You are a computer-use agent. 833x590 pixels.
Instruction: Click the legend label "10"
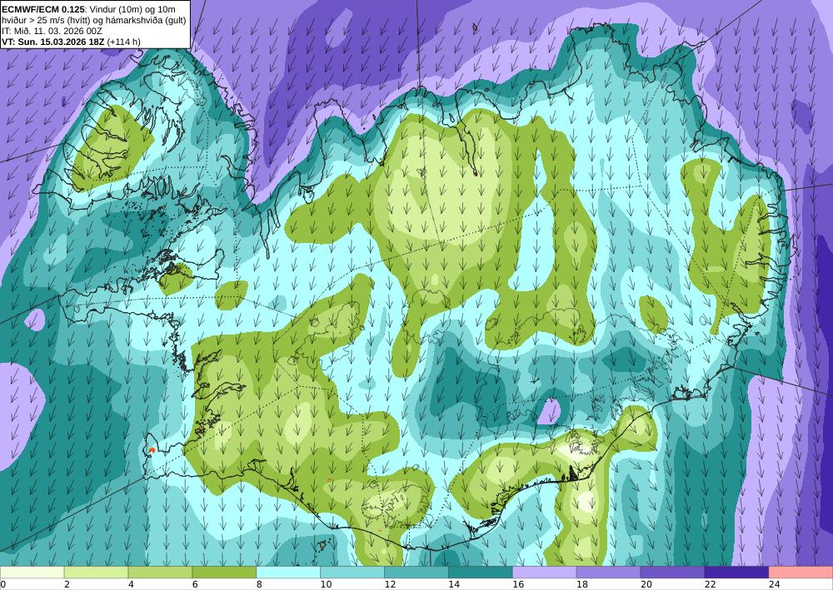tap(326, 584)
